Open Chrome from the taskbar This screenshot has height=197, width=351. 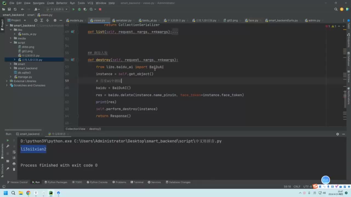point(28,193)
